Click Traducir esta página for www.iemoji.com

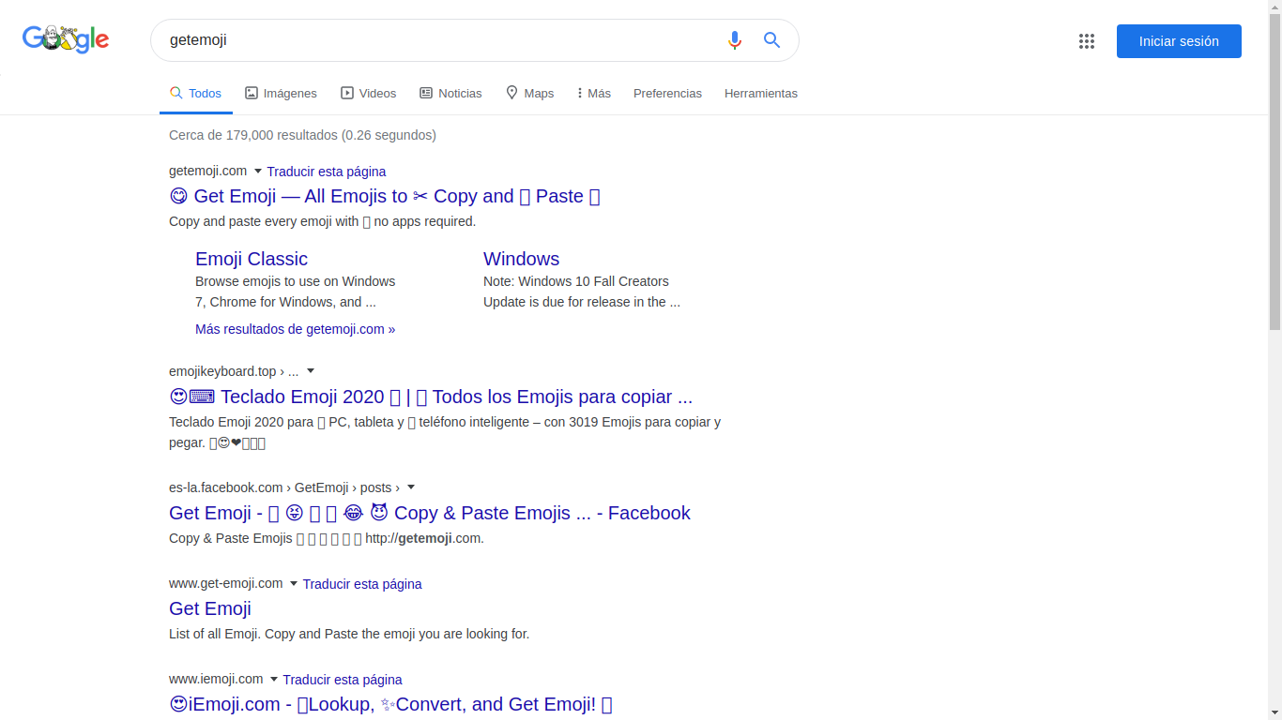[x=343, y=680]
